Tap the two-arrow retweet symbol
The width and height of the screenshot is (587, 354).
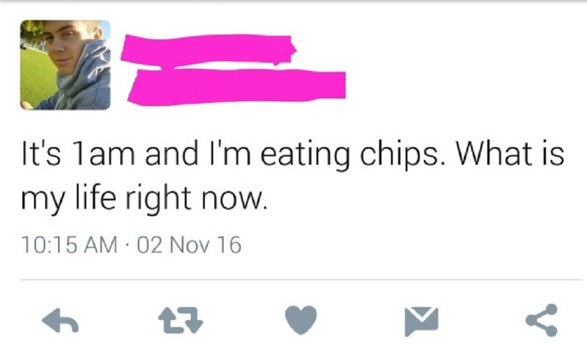coord(180,320)
